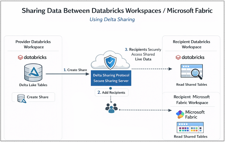Click the 1. Create Share arrow label

point(75,70)
